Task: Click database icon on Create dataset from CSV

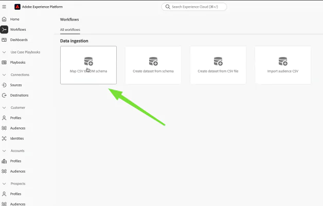Action: pos(218,61)
